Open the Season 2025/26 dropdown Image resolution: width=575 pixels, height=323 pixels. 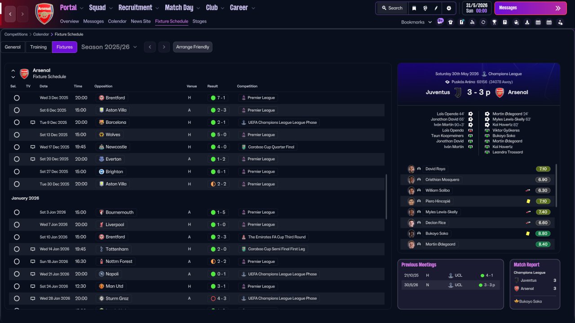[109, 47]
